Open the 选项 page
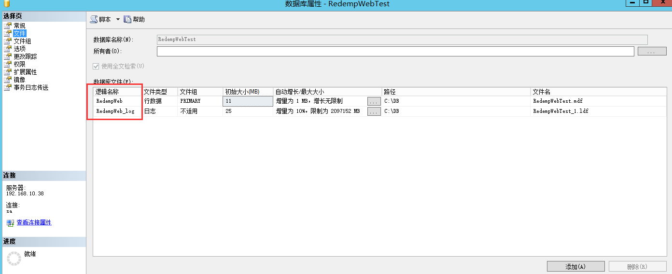 click(x=19, y=49)
